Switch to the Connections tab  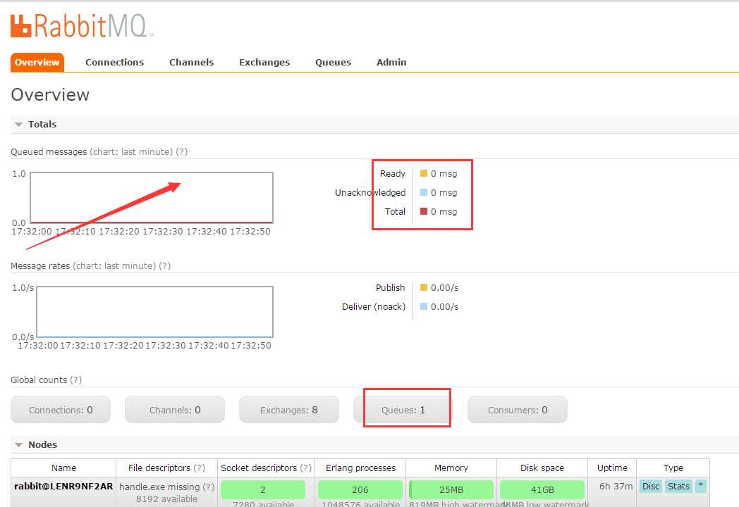coord(114,62)
